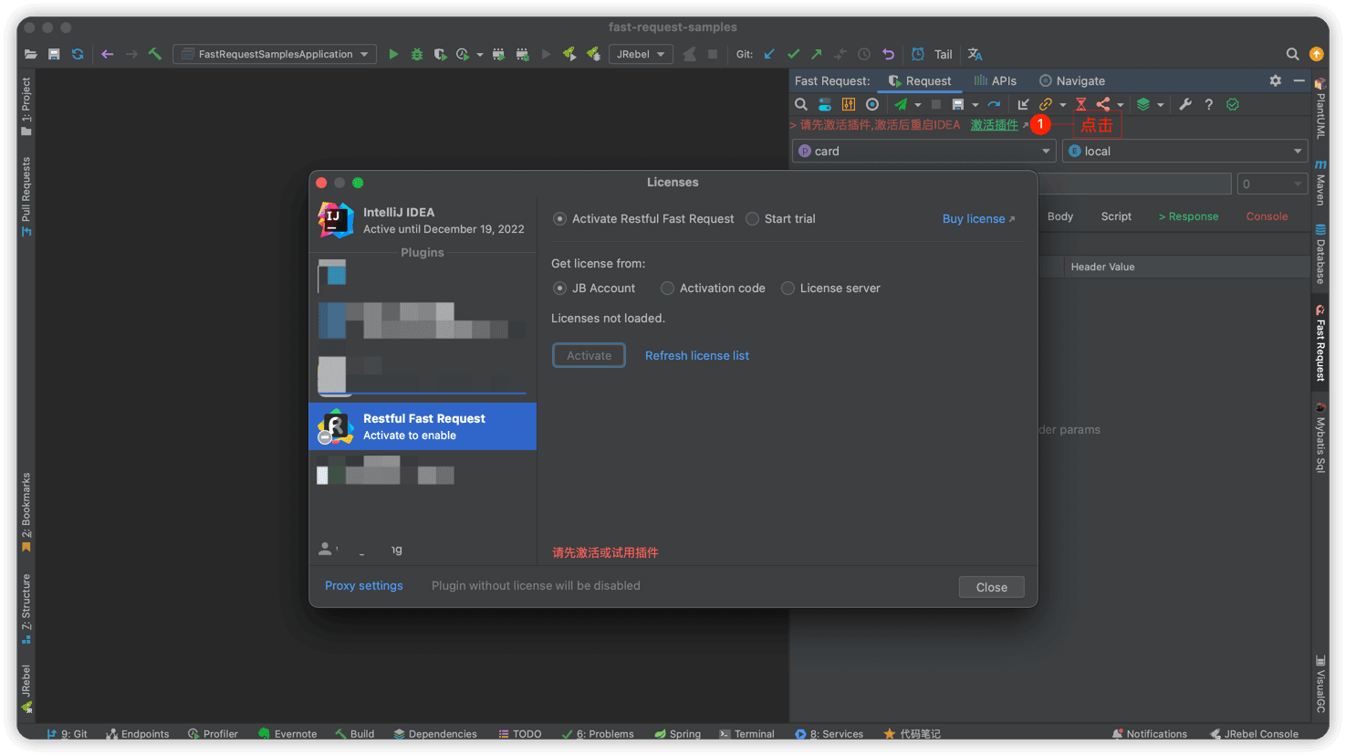Click the Refresh license list link
1346x756 pixels.
pyautogui.click(x=696, y=356)
